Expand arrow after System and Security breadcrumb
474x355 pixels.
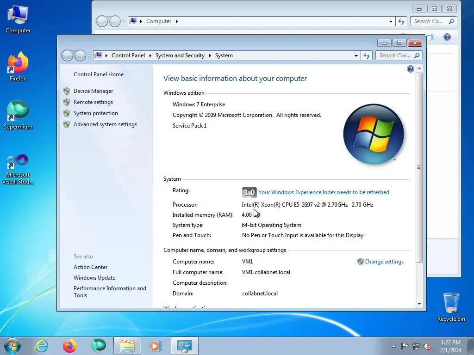coord(210,55)
